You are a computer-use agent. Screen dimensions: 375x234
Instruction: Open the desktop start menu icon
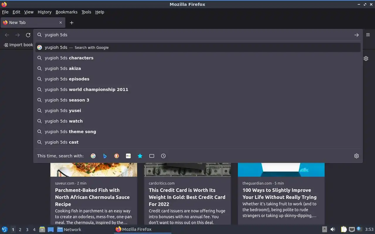tap(5, 229)
